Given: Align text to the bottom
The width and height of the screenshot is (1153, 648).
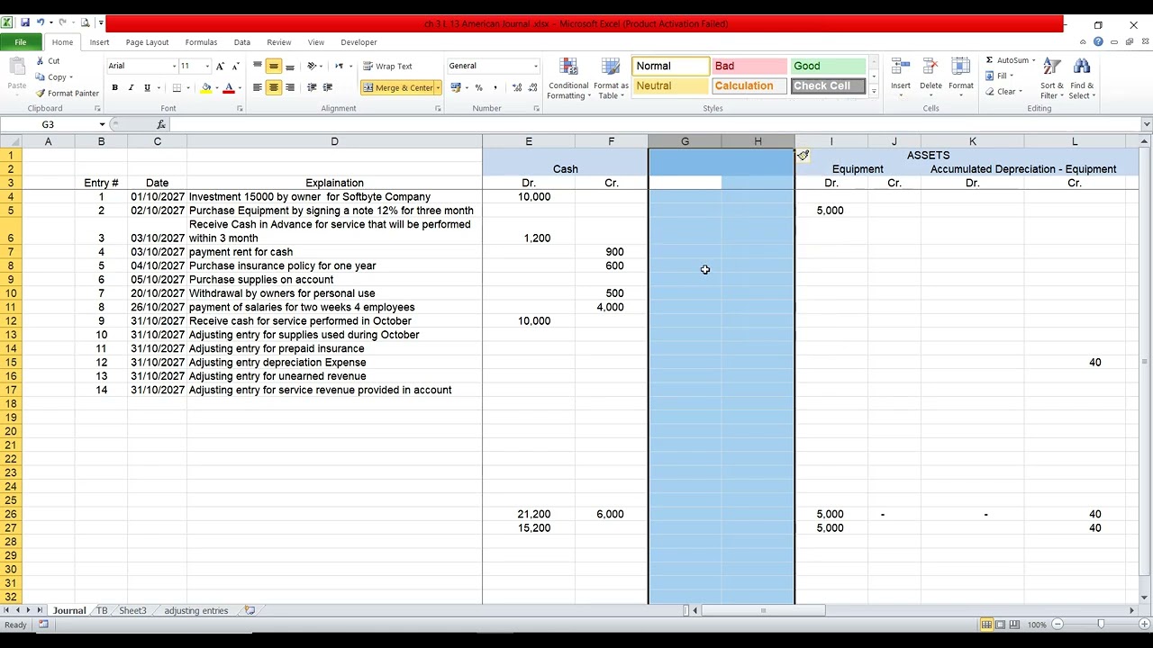Looking at the screenshot, I should 290,66.
